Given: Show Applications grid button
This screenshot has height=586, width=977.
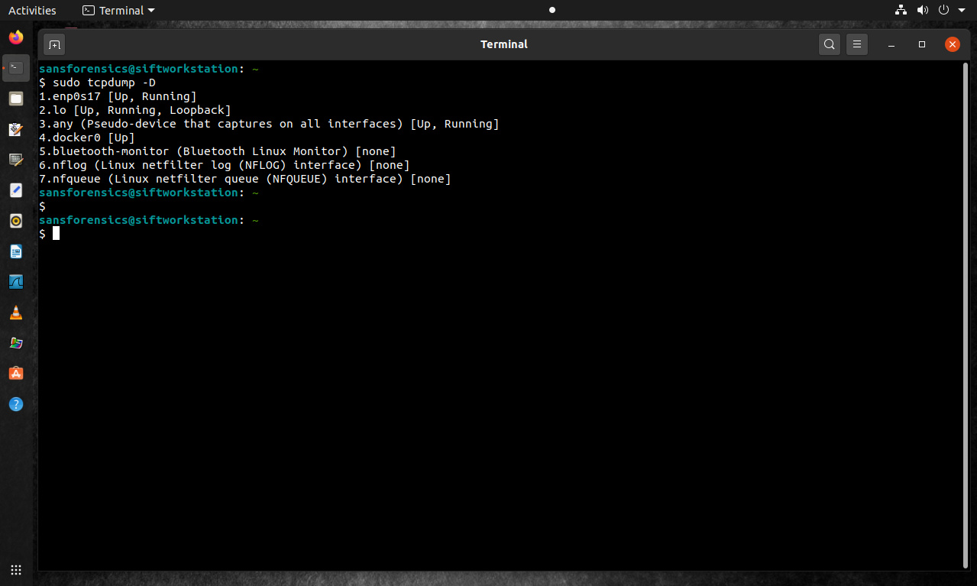Looking at the screenshot, I should (16, 570).
